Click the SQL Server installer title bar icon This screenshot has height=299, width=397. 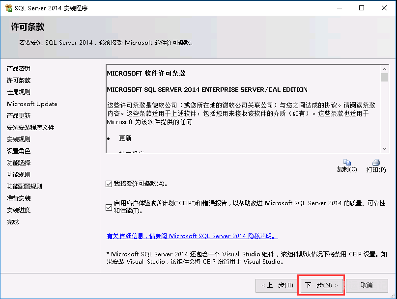(8, 8)
